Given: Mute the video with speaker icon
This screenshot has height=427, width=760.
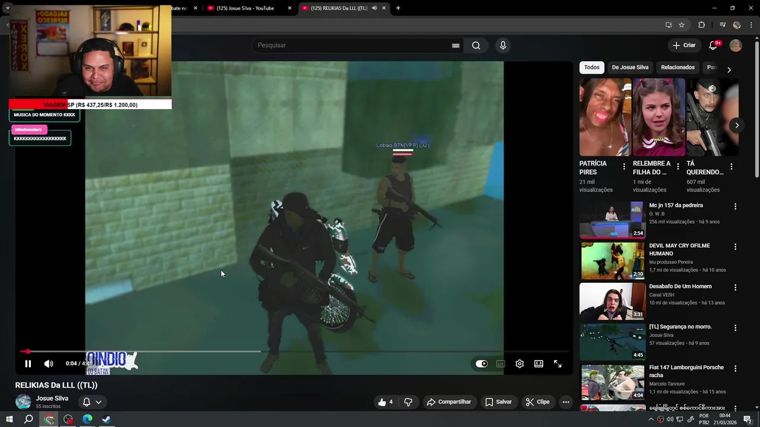Looking at the screenshot, I should point(49,364).
